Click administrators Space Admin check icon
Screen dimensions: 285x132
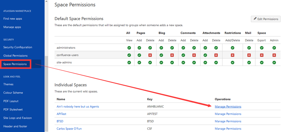click(274, 48)
